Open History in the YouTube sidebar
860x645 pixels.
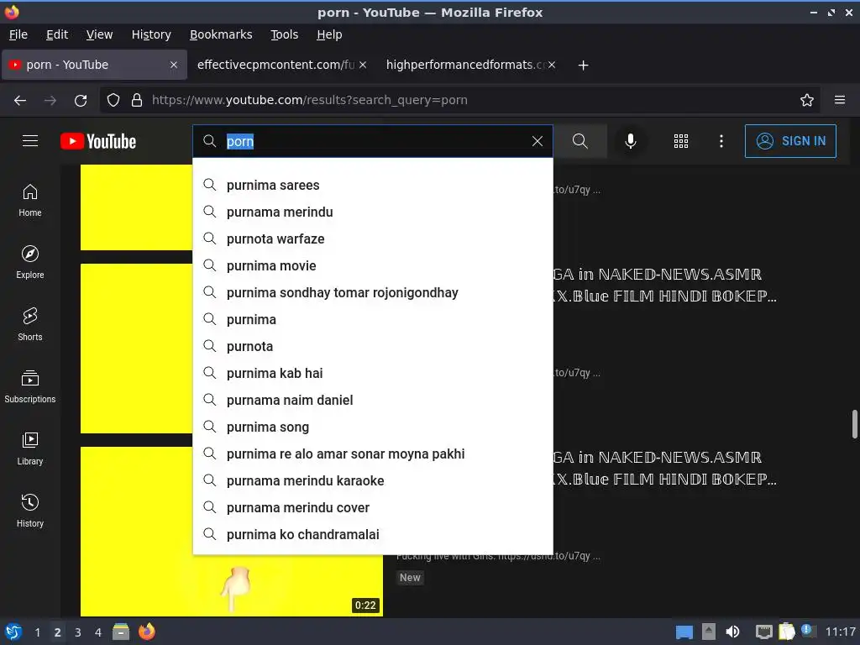30,511
